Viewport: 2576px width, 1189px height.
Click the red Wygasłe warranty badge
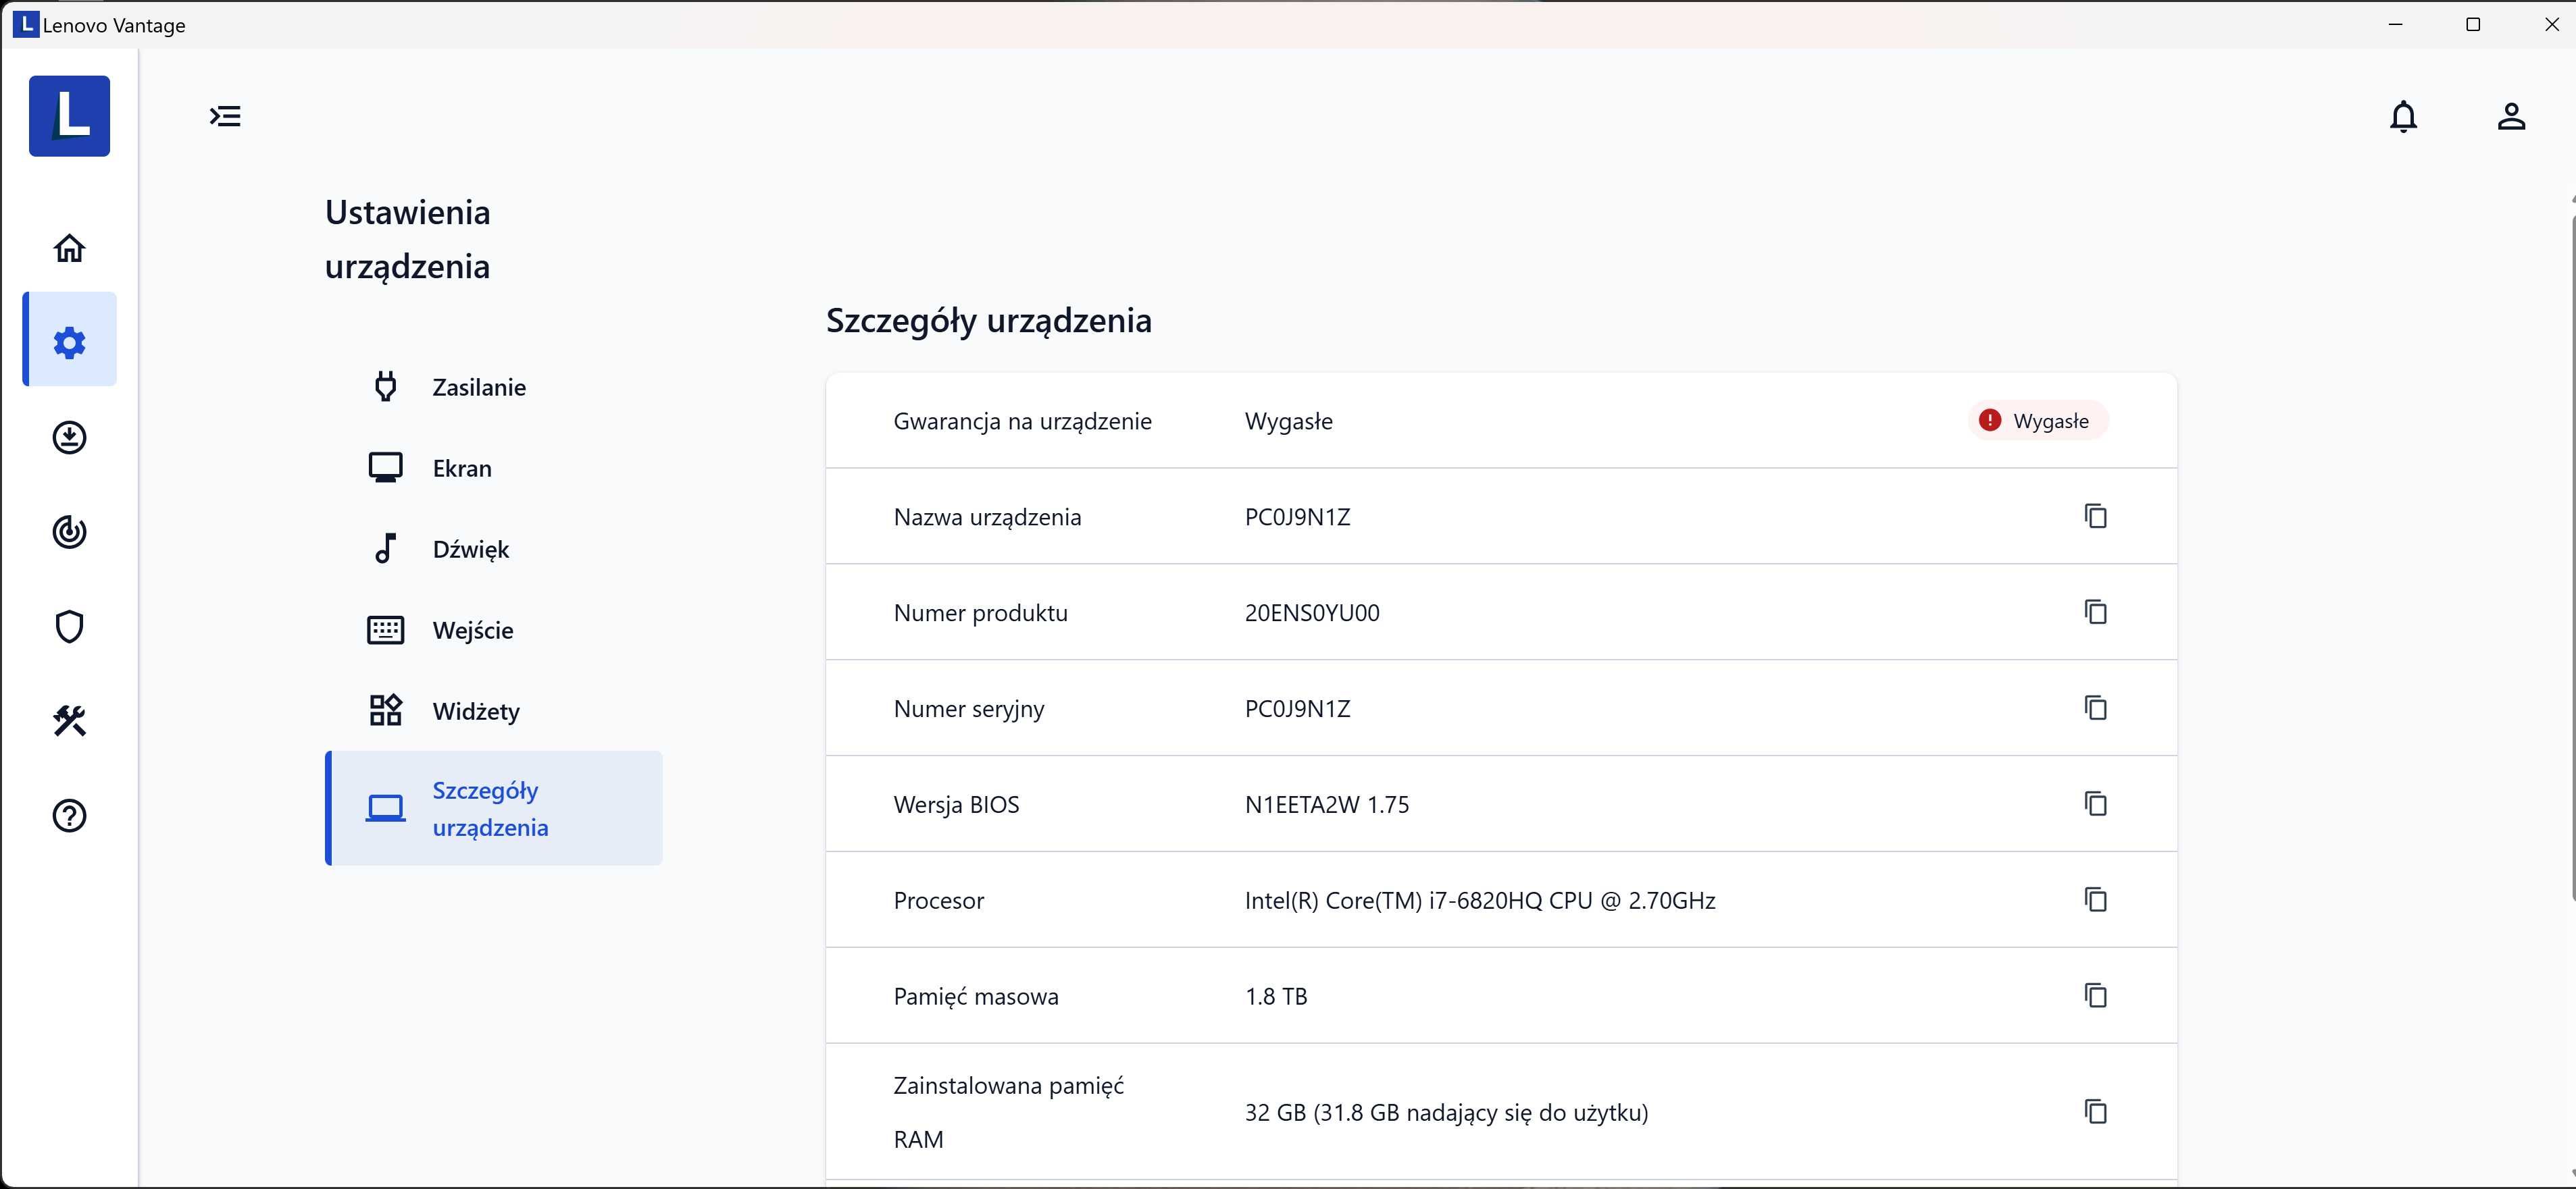(2038, 421)
